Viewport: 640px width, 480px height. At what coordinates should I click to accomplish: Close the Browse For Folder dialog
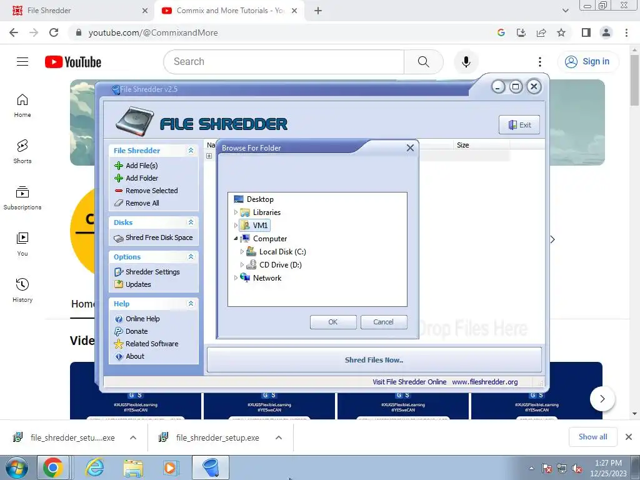pos(410,148)
